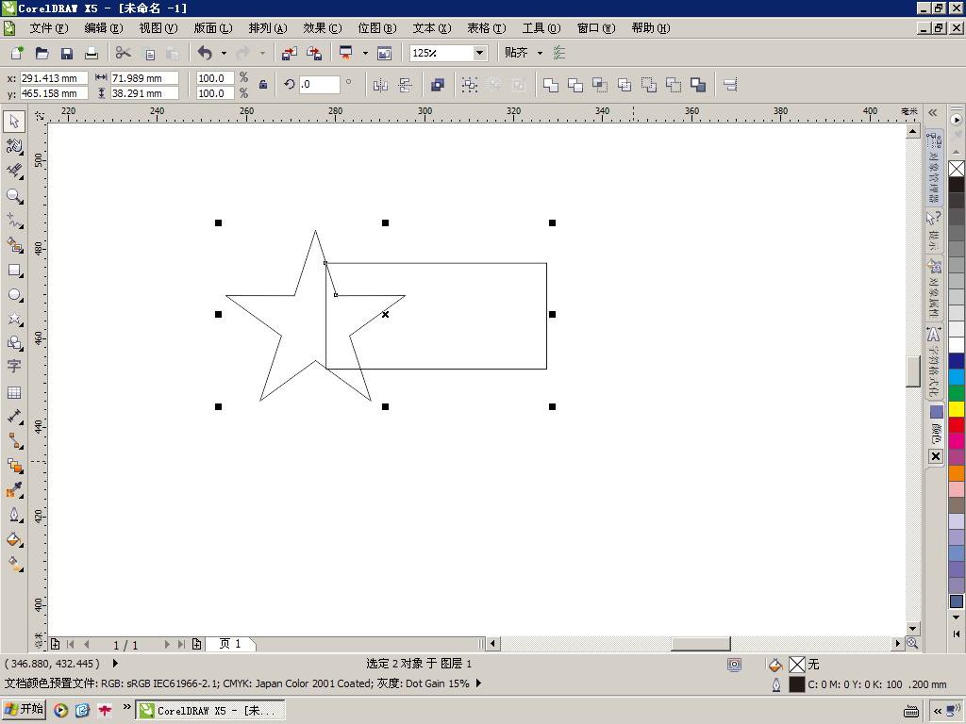
Task: Pick the yellow color swatch in palette
Action: [957, 409]
